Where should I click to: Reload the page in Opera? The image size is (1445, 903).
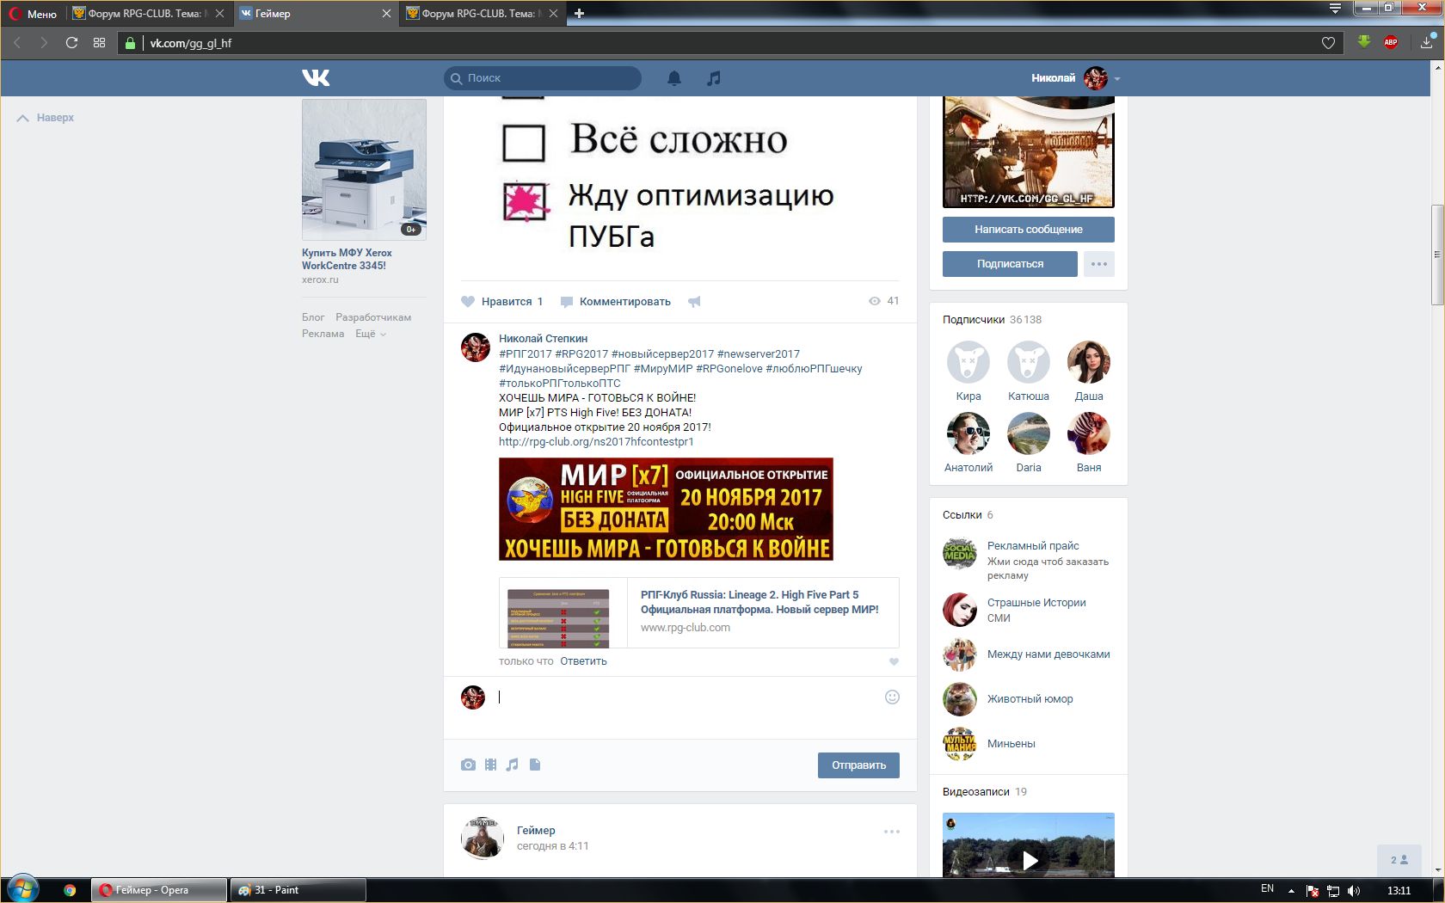tap(71, 42)
